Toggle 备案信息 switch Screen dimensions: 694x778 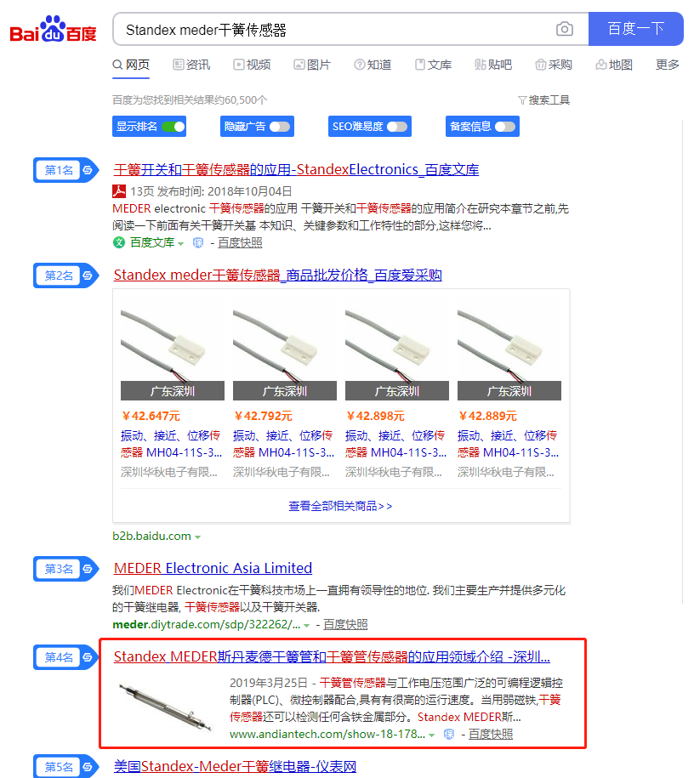(x=505, y=127)
